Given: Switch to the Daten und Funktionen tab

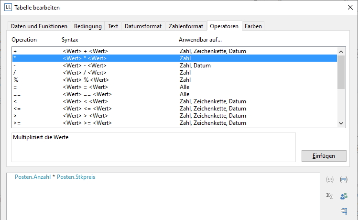Looking at the screenshot, I should coord(40,26).
